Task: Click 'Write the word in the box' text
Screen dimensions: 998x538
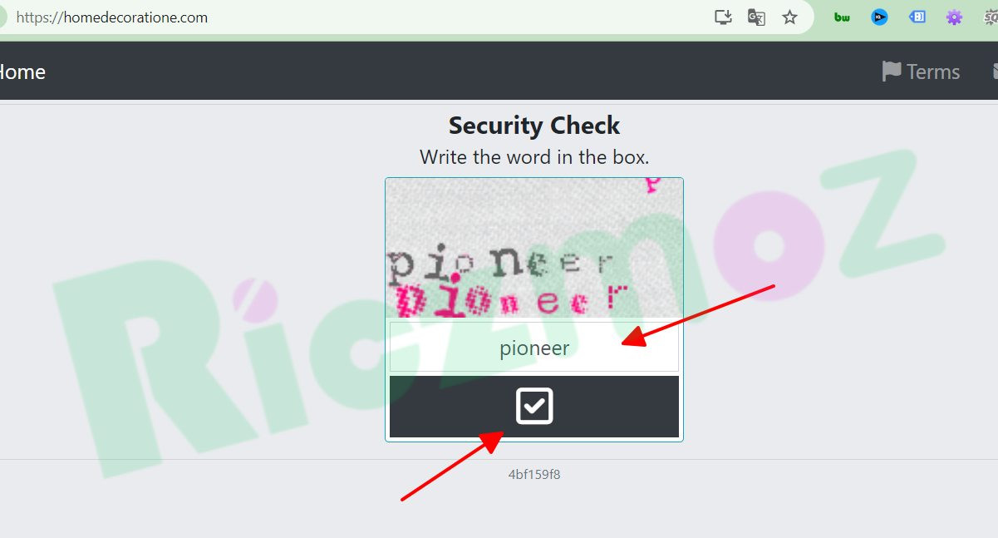Action: pos(534,157)
